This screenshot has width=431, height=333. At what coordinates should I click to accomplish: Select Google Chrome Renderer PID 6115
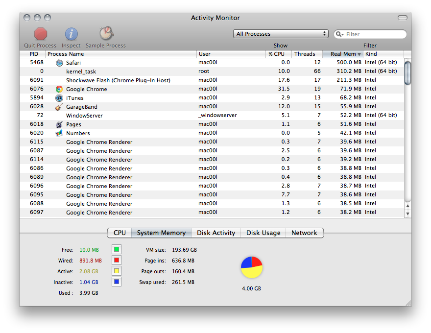coord(212,142)
